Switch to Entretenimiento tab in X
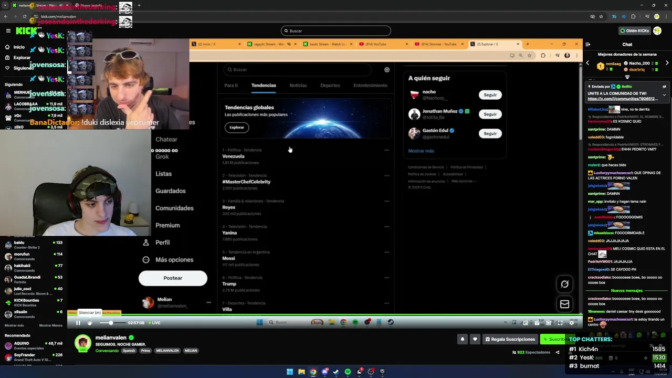672x378 pixels. 370,85
